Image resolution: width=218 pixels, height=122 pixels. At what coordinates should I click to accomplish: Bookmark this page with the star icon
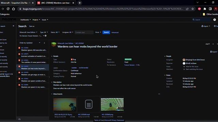(x=192, y=9)
